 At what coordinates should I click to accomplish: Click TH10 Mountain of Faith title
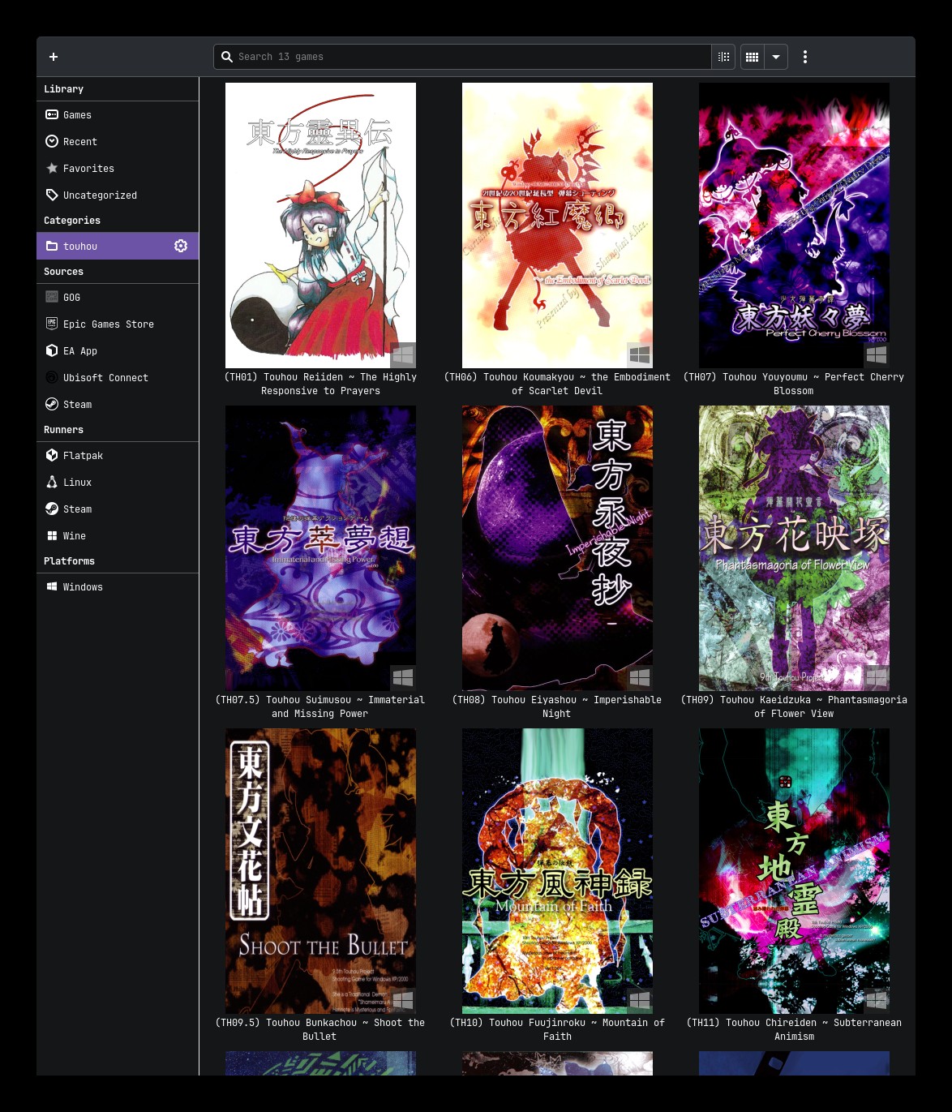(x=557, y=1029)
